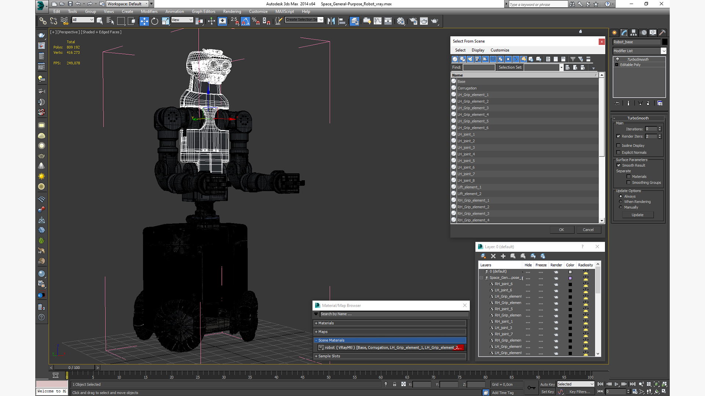Open the Rendering menu
The width and height of the screenshot is (705, 396).
(x=232, y=11)
